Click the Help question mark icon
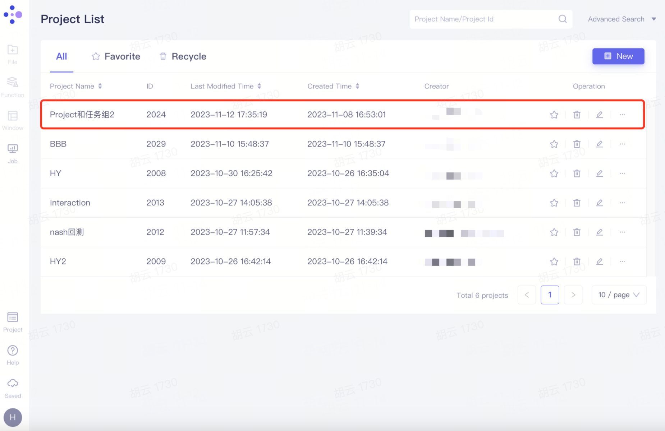The width and height of the screenshot is (665, 431). [13, 354]
